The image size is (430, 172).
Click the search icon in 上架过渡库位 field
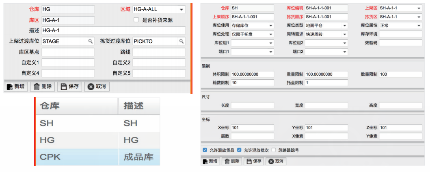[90, 41]
